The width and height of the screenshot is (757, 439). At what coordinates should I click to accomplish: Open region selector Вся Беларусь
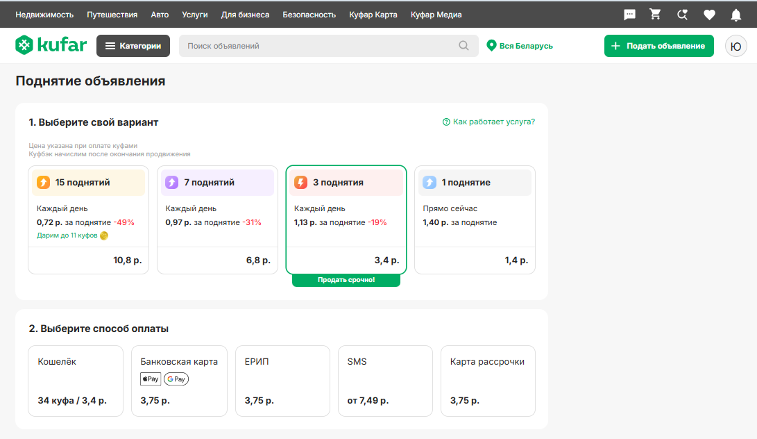520,46
